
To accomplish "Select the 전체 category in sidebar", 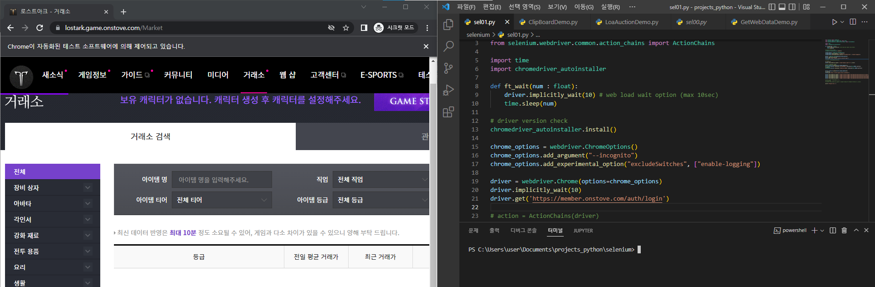I will [52, 171].
